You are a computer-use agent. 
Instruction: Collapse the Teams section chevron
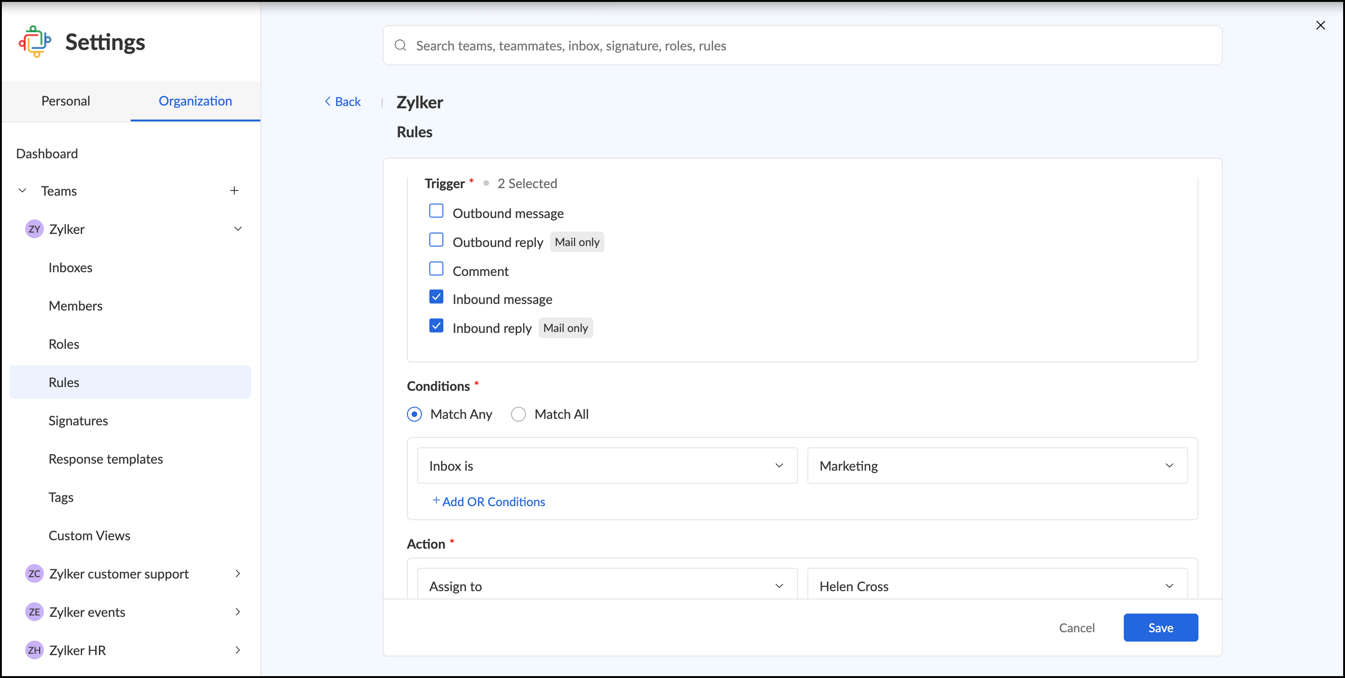[x=22, y=191]
